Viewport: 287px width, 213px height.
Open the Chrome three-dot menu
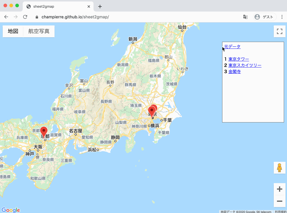pos(282,17)
